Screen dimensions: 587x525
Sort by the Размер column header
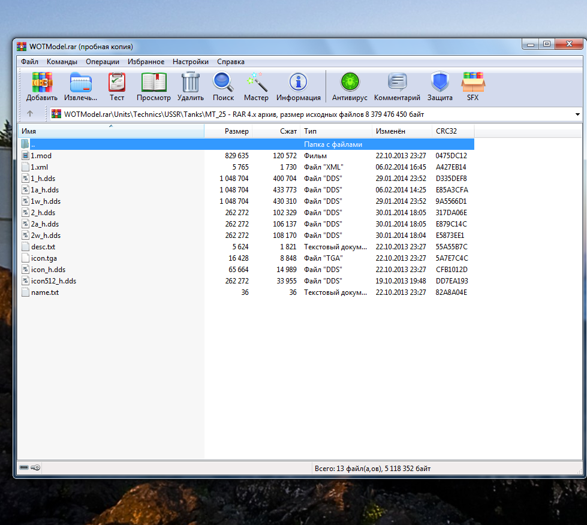tap(228, 131)
